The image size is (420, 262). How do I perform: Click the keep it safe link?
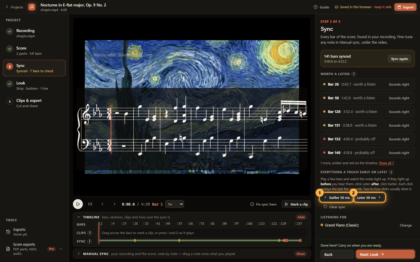pos(383,7)
